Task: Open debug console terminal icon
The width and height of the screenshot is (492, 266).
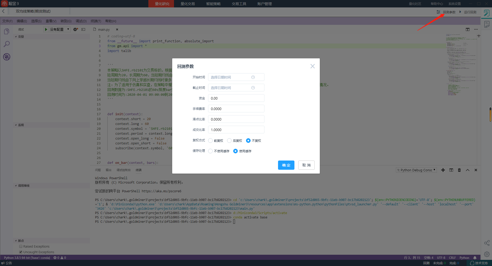Action: click(83, 29)
